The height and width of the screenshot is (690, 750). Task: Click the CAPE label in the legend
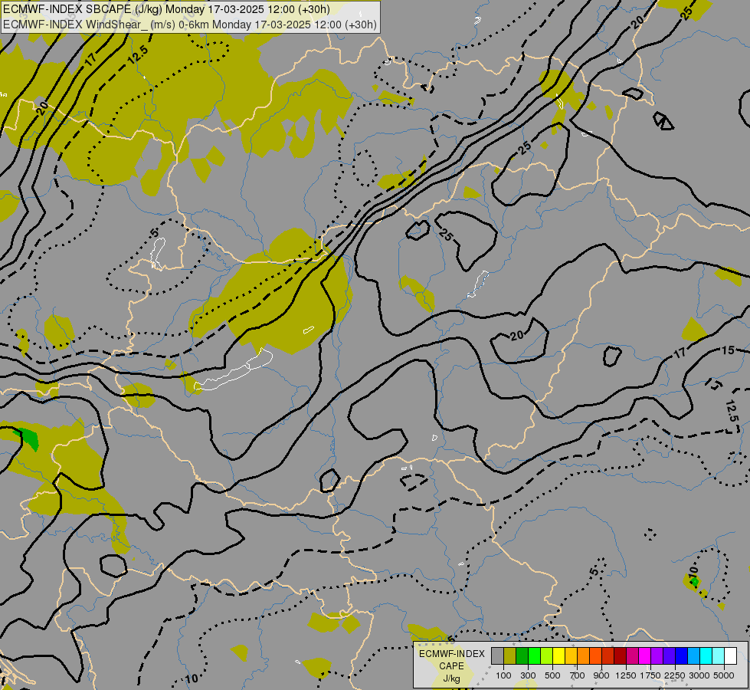coord(451,666)
